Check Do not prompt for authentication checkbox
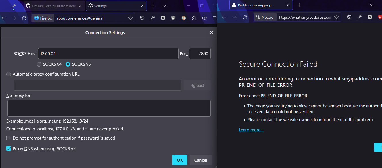Image resolution: width=382 pixels, height=168 pixels. click(x=8, y=138)
